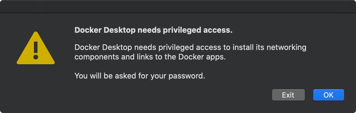The height and width of the screenshot is (113, 356).
Task: Click the word "password." in the last sentence
Action: coord(187,76)
